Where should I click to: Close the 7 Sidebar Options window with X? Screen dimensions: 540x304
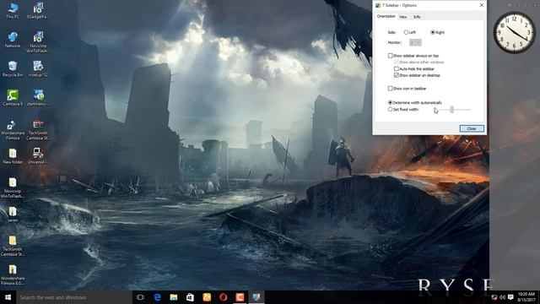point(482,5)
